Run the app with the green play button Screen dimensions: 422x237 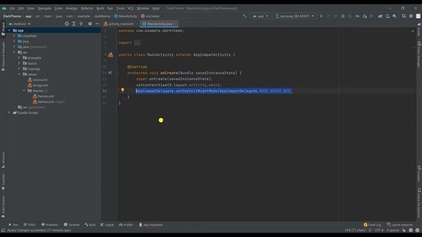pyautogui.click(x=321, y=16)
